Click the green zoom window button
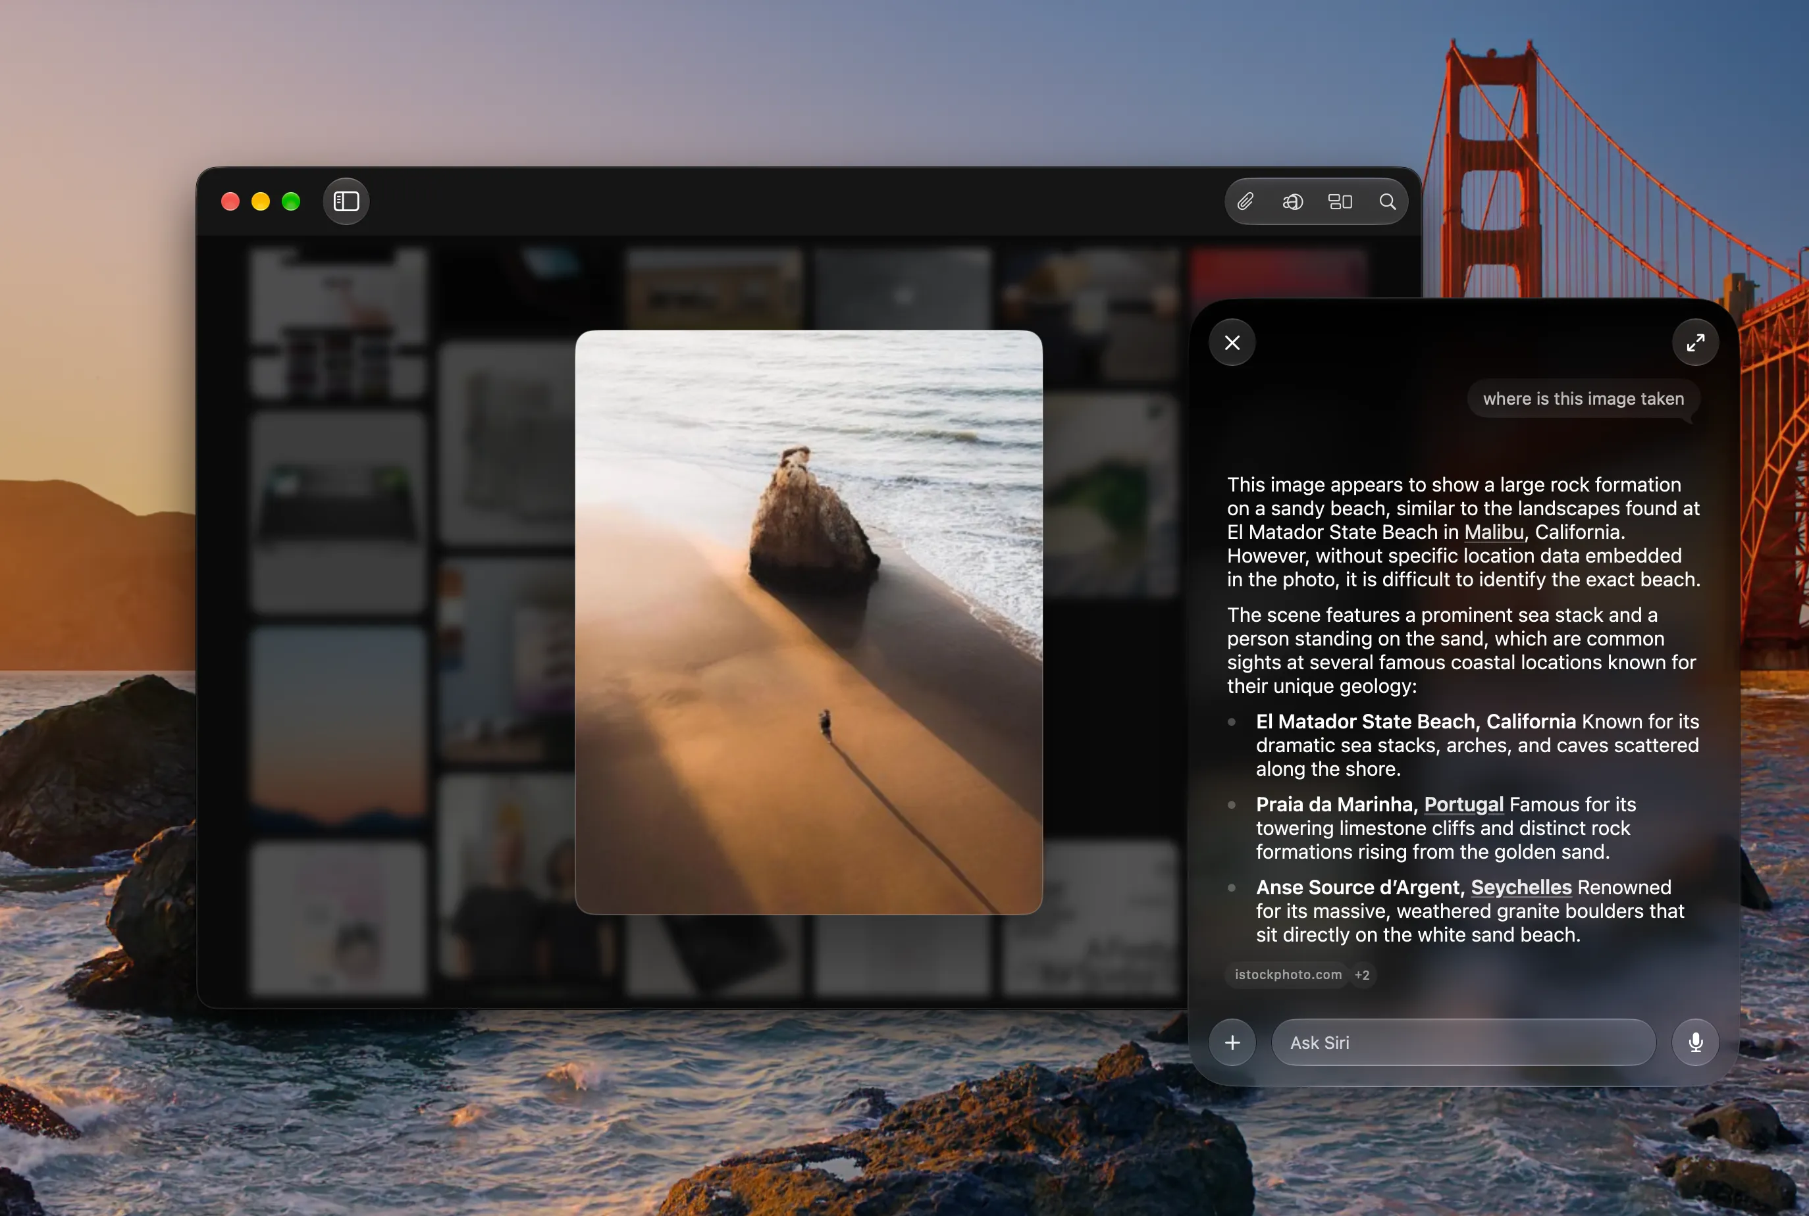The width and height of the screenshot is (1809, 1216). (x=291, y=201)
